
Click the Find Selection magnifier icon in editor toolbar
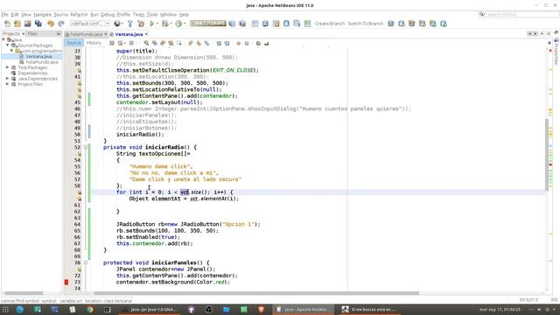(x=146, y=43)
